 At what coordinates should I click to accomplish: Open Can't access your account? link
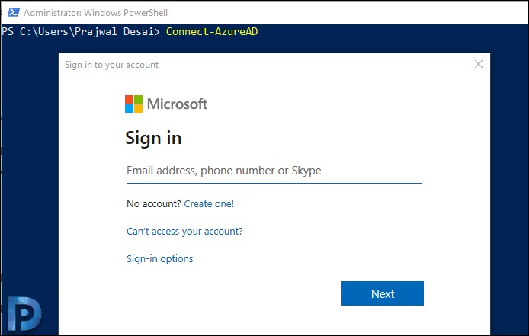tap(184, 232)
